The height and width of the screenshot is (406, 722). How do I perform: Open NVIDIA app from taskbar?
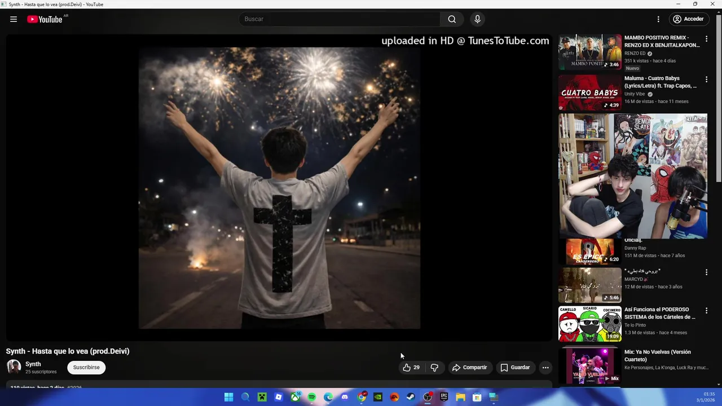click(x=378, y=397)
